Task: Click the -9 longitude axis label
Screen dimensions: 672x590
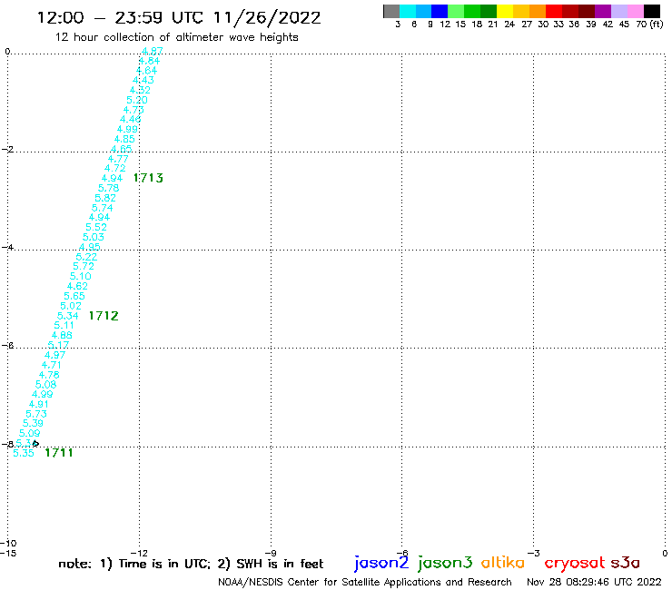Action: [271, 553]
